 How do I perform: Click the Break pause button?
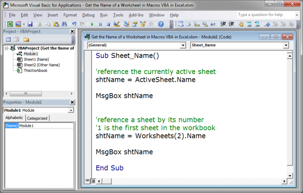click(100, 24)
